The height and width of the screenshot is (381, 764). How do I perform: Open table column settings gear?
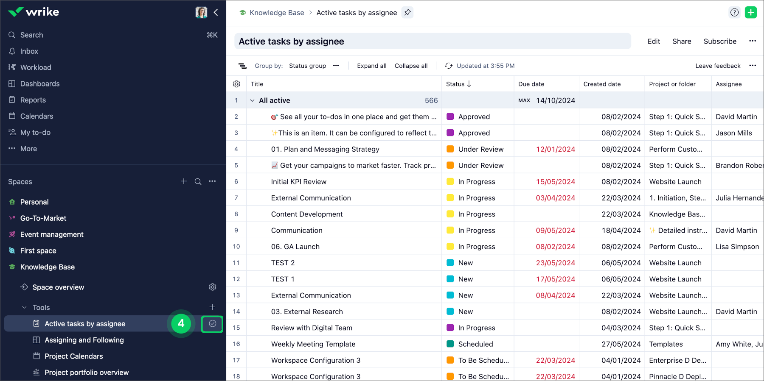[x=236, y=84]
